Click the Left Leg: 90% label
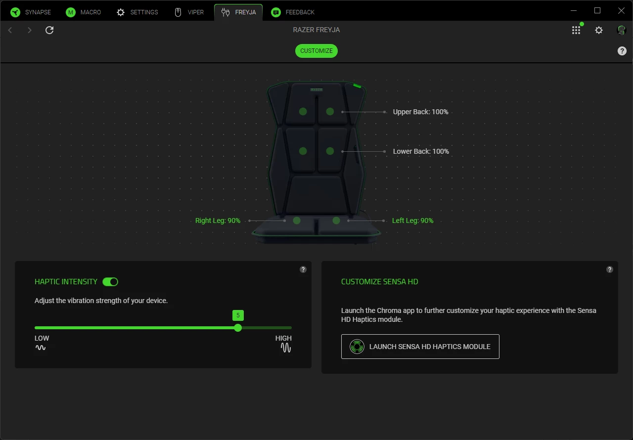Viewport: 633px width, 440px height. (413, 220)
